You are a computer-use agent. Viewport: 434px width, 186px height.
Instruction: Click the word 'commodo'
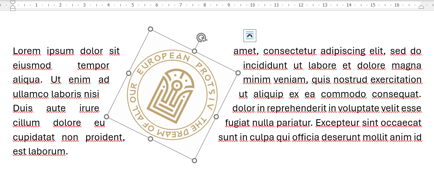[x=343, y=94]
